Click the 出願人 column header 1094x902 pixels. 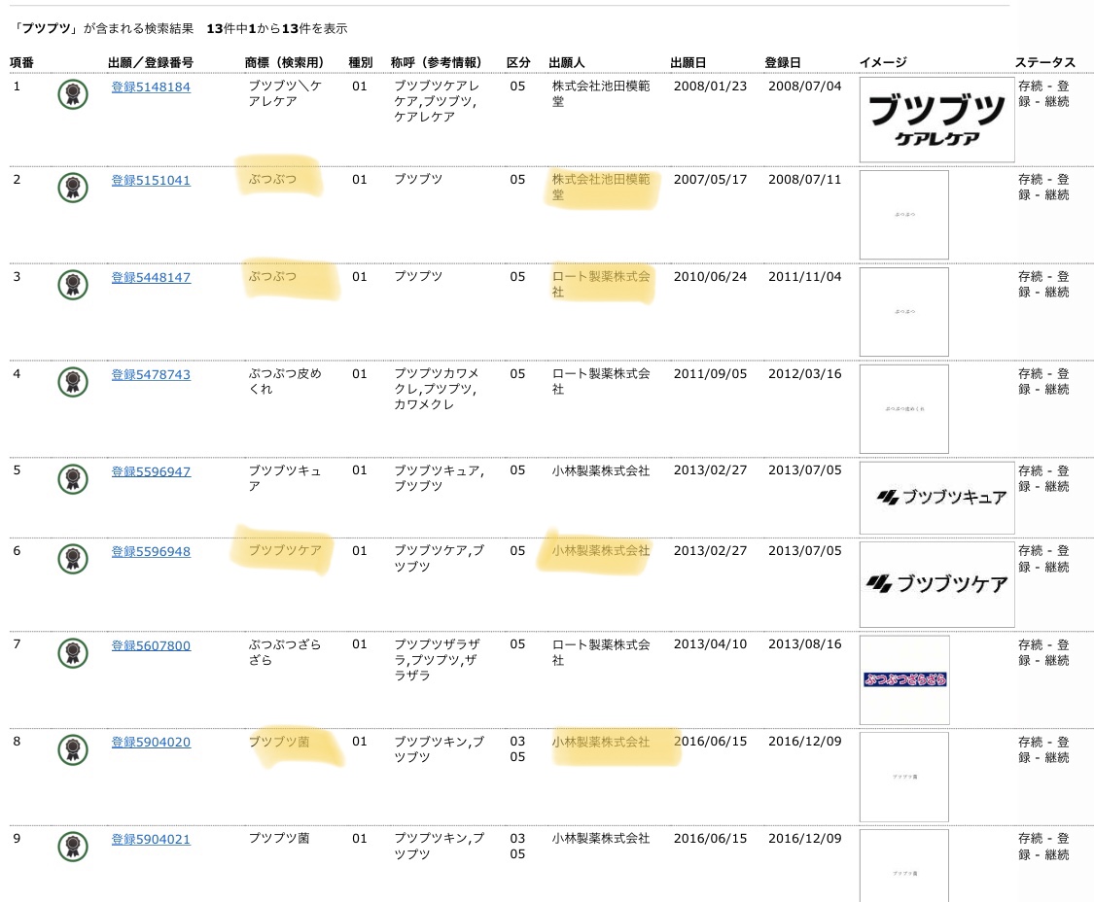(567, 63)
